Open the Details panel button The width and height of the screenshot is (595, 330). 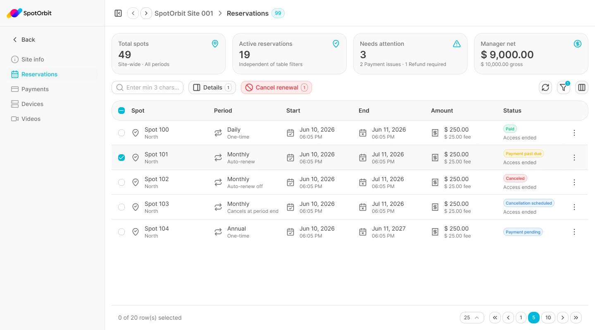pos(212,87)
